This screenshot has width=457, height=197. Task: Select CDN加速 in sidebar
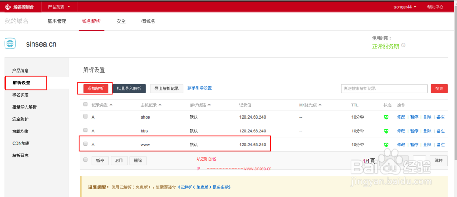21,143
